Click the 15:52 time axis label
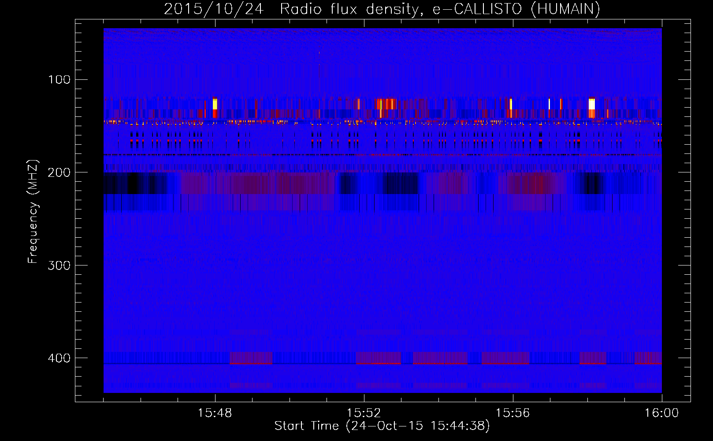Image resolution: width=713 pixels, height=441 pixels. 364,413
